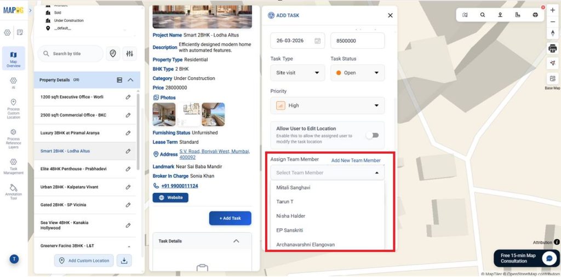This screenshot has height=277, width=561.
Task: Open the date picker for 26-03-2026
Action: pyautogui.click(x=317, y=41)
